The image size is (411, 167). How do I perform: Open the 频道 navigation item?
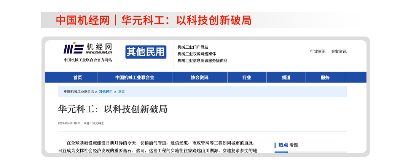click(x=286, y=78)
